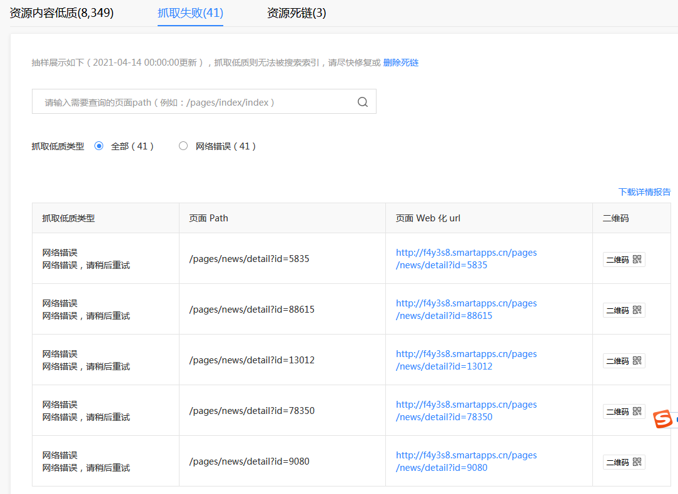The image size is (678, 494).
Task: View QR code for id=9080 row
Action: coord(624,462)
